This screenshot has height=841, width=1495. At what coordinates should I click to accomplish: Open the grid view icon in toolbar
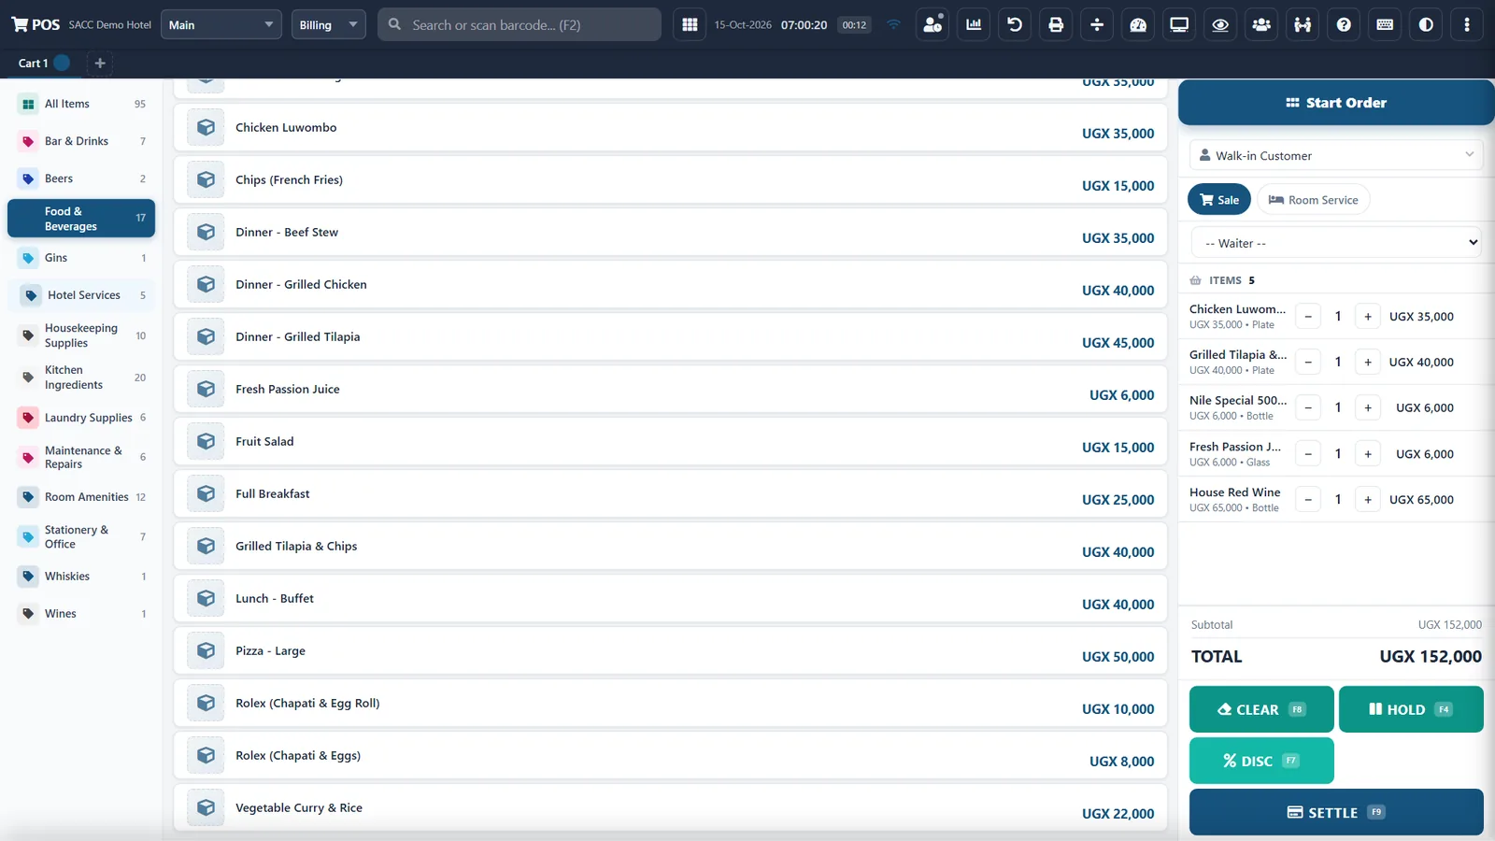pos(690,25)
